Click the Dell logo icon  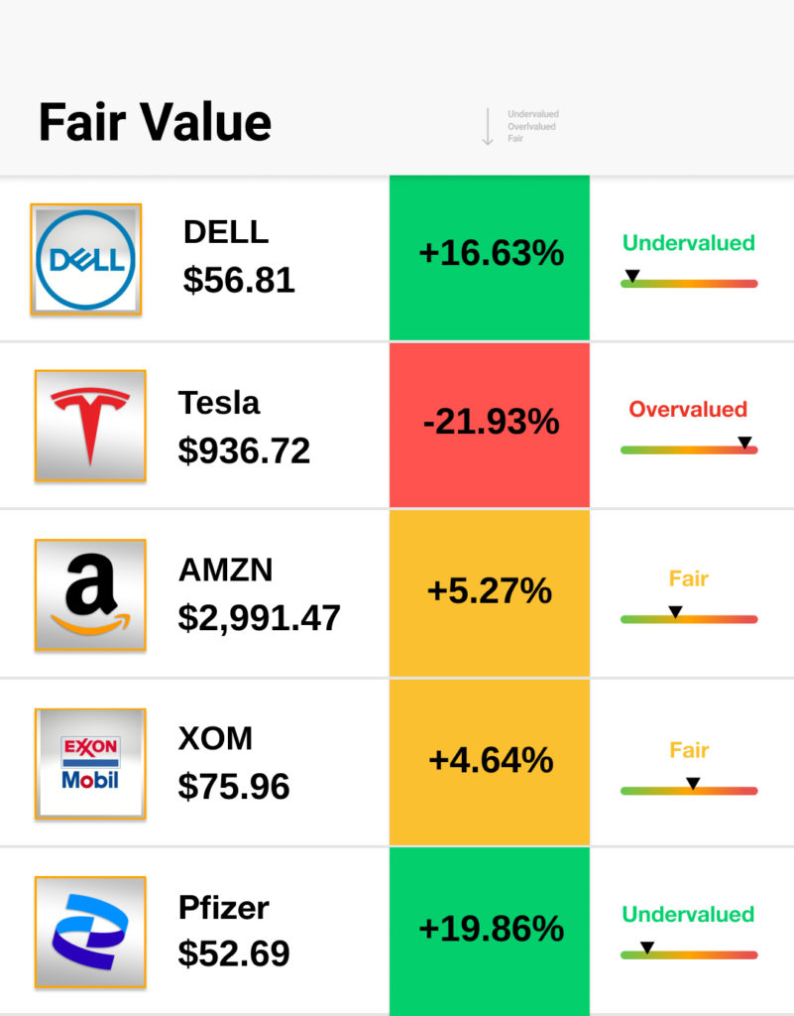click(x=86, y=260)
